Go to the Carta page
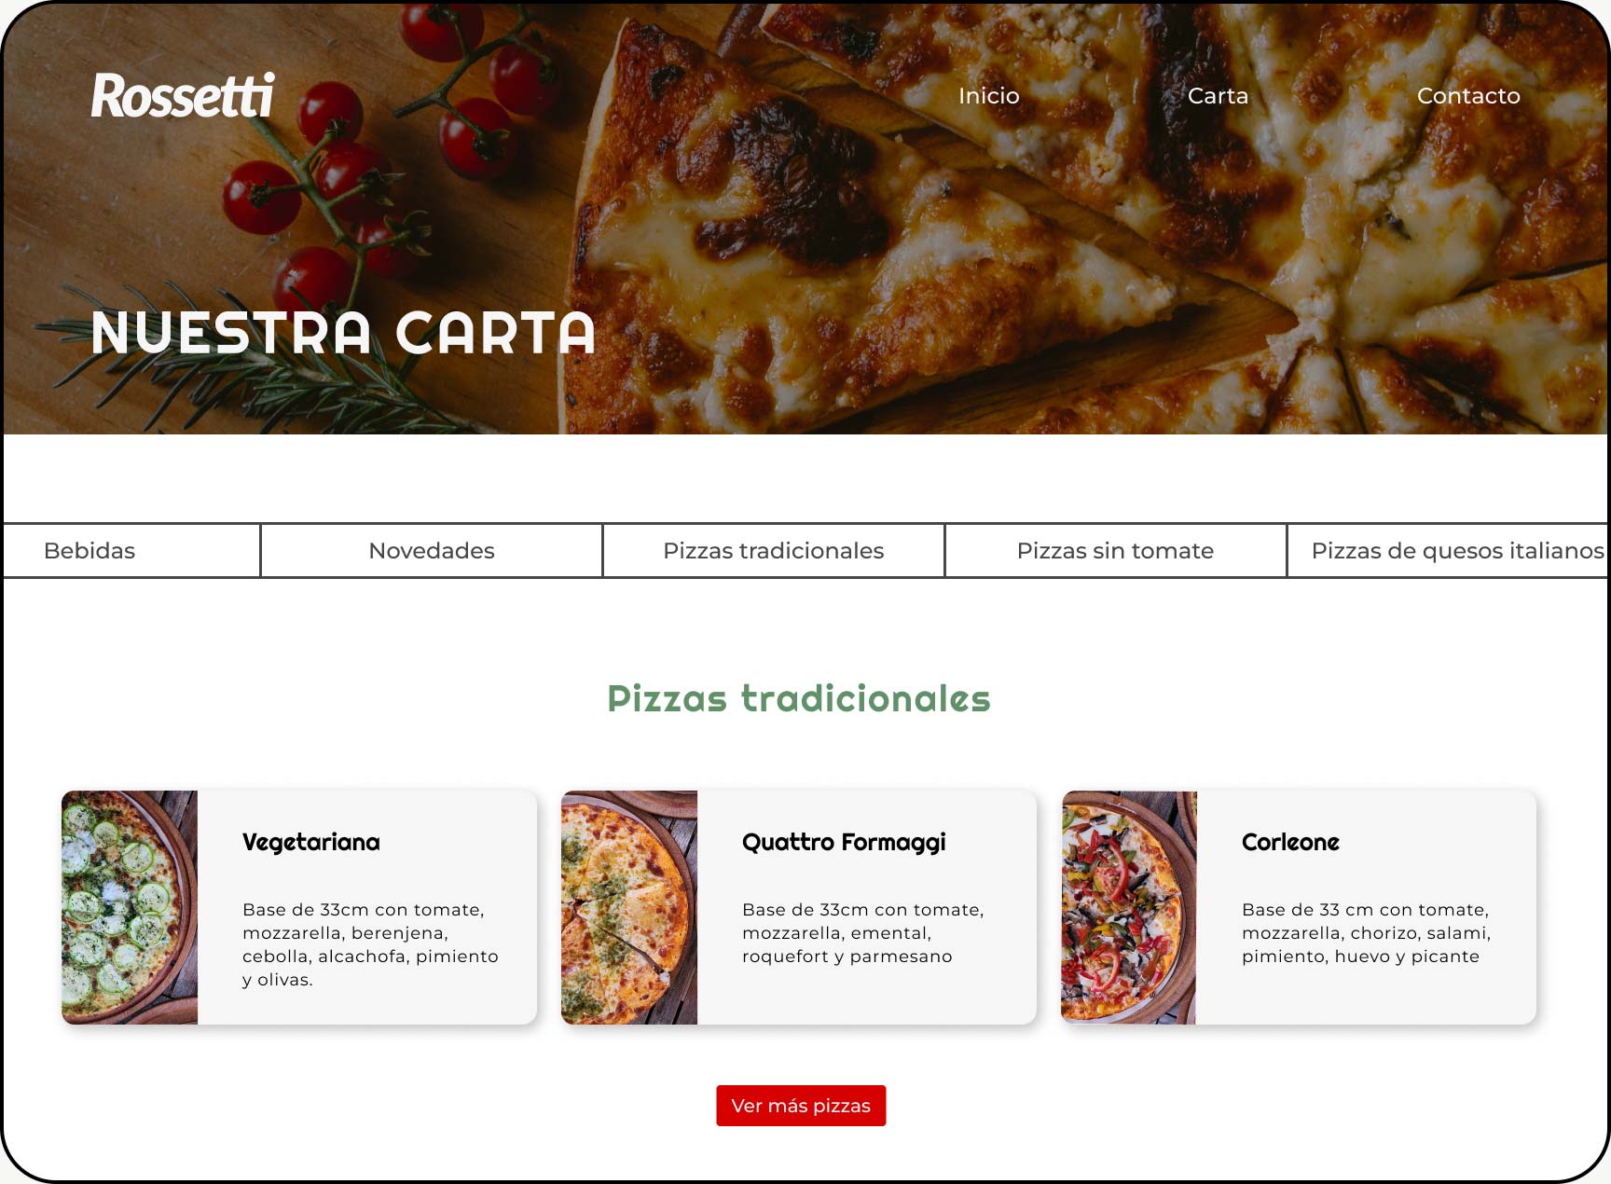This screenshot has height=1184, width=1611. [1218, 96]
